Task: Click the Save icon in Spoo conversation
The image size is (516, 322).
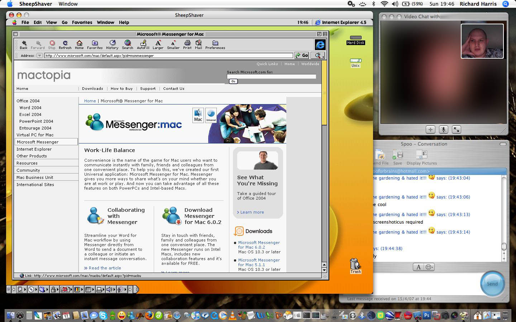Action: [397, 157]
